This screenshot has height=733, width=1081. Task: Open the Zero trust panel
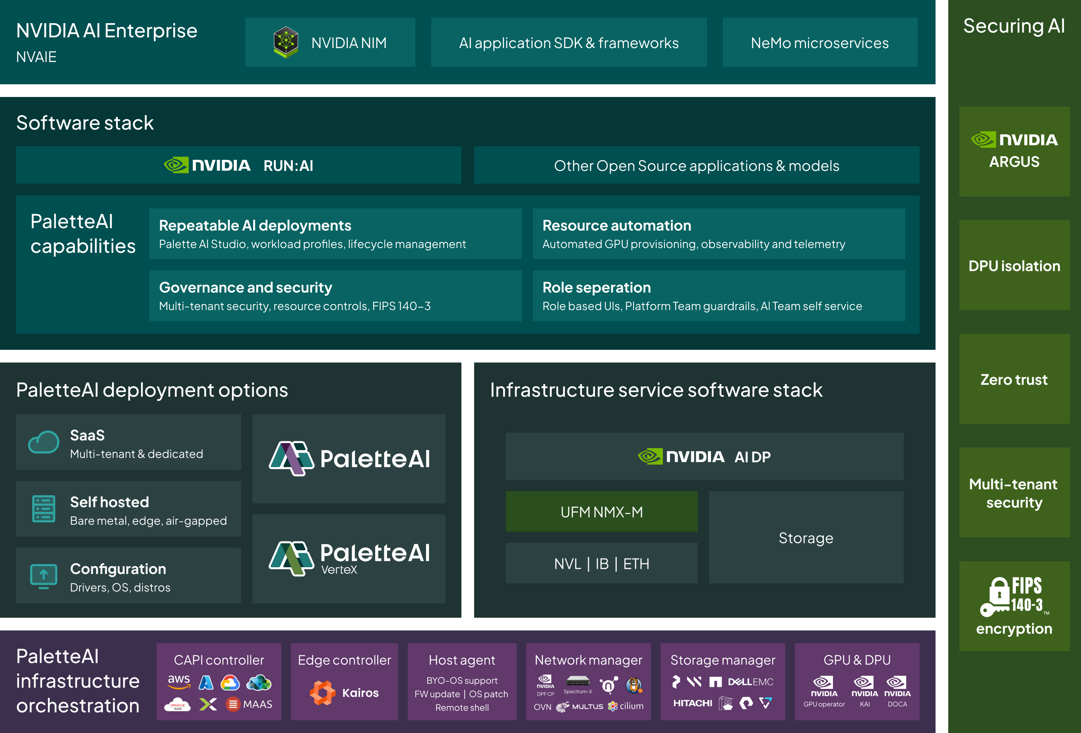point(1014,379)
